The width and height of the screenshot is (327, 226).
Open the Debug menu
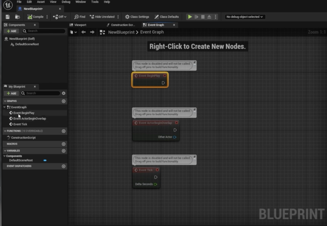[66, 2]
